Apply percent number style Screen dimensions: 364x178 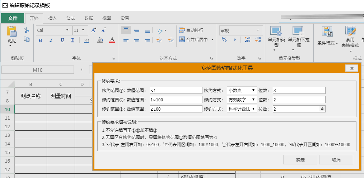pos(224,40)
